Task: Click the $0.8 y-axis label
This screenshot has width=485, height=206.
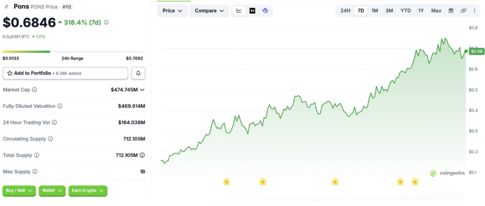Action: (473, 28)
